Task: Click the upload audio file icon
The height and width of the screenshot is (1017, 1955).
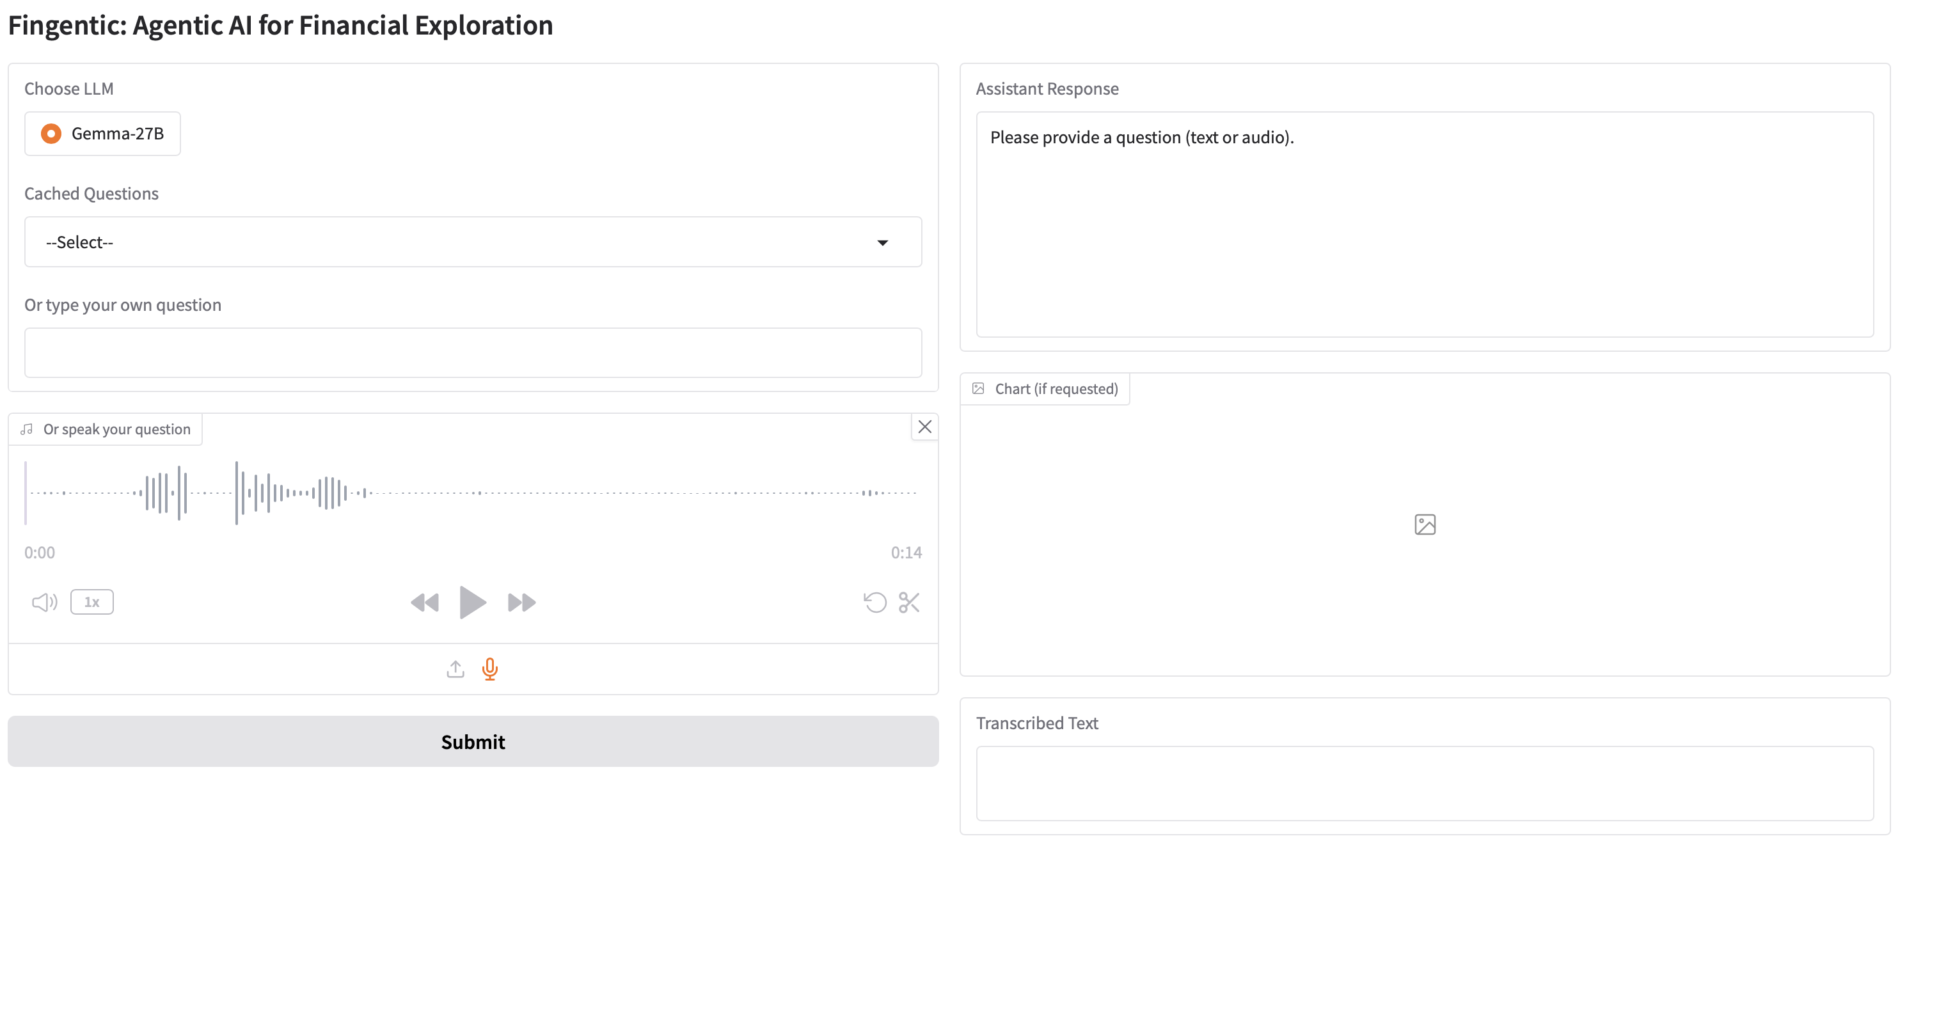Action: 455,668
